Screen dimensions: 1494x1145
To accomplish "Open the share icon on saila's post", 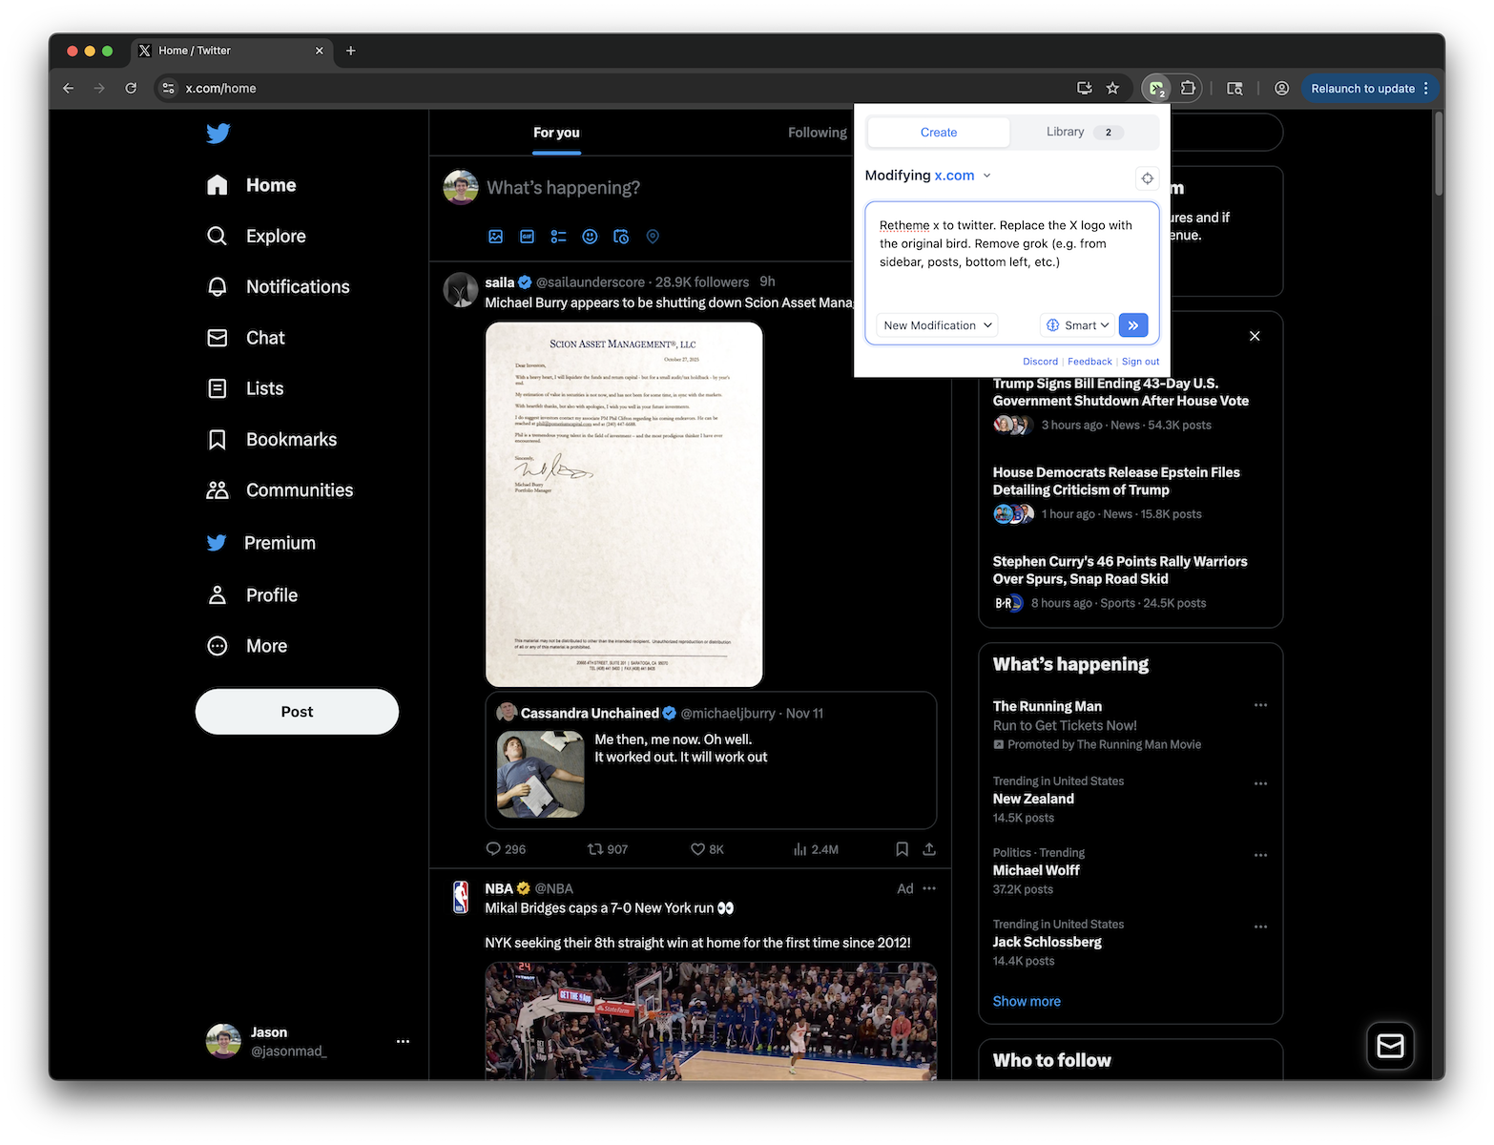I will 929,848.
